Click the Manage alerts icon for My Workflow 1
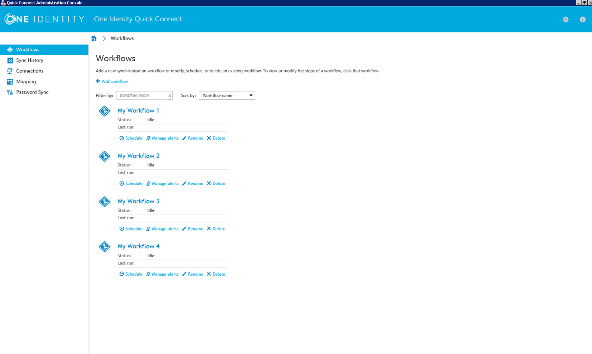Viewport: 592px width, 354px height. [x=148, y=138]
